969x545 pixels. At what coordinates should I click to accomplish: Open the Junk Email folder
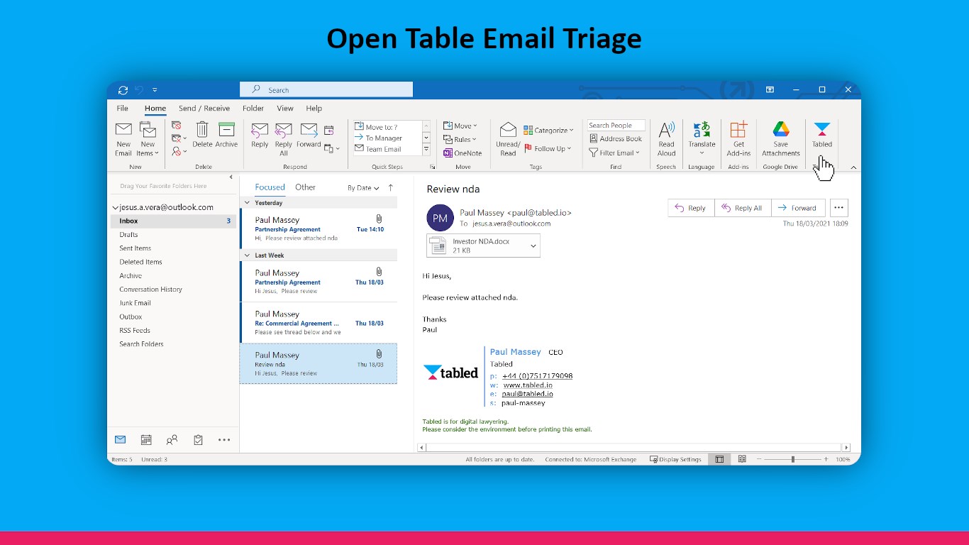point(135,303)
